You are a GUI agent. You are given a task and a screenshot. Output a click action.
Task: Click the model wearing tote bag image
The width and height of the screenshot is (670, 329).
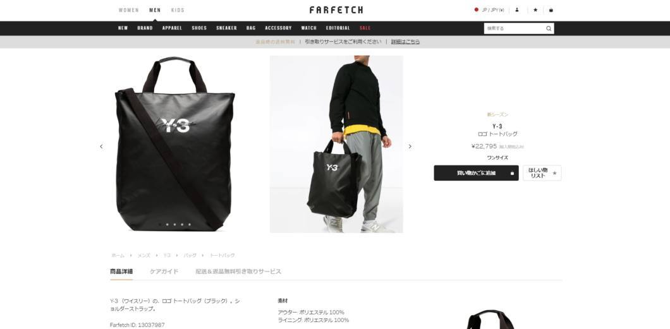click(x=336, y=144)
